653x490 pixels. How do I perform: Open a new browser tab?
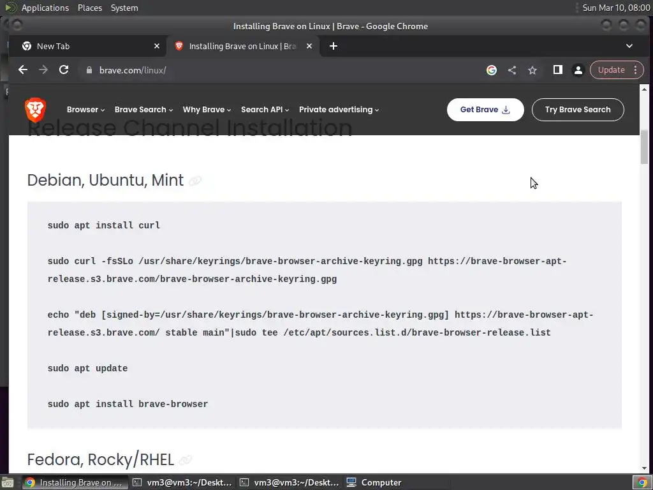coord(333,46)
